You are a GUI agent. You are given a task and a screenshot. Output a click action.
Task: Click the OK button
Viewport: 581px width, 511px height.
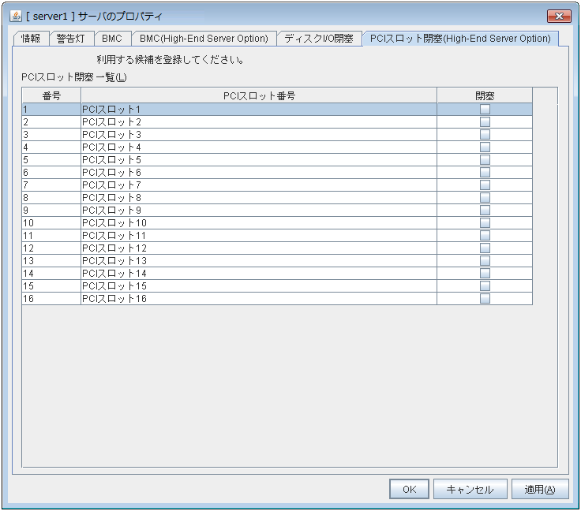(409, 489)
